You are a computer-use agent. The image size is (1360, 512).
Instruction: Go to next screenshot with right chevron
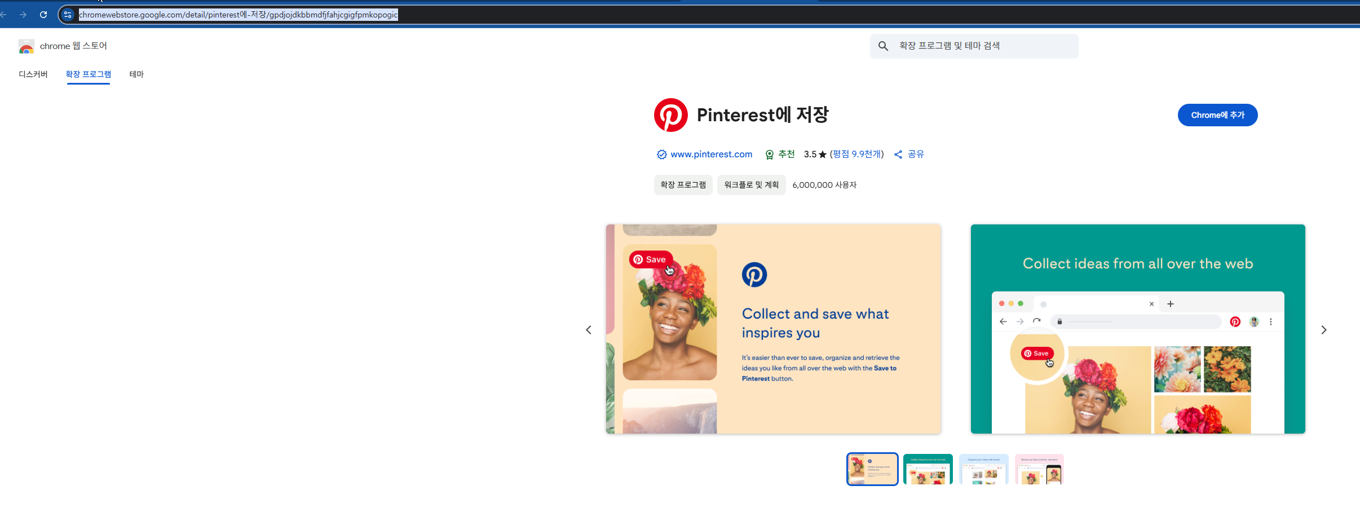[x=1324, y=330]
